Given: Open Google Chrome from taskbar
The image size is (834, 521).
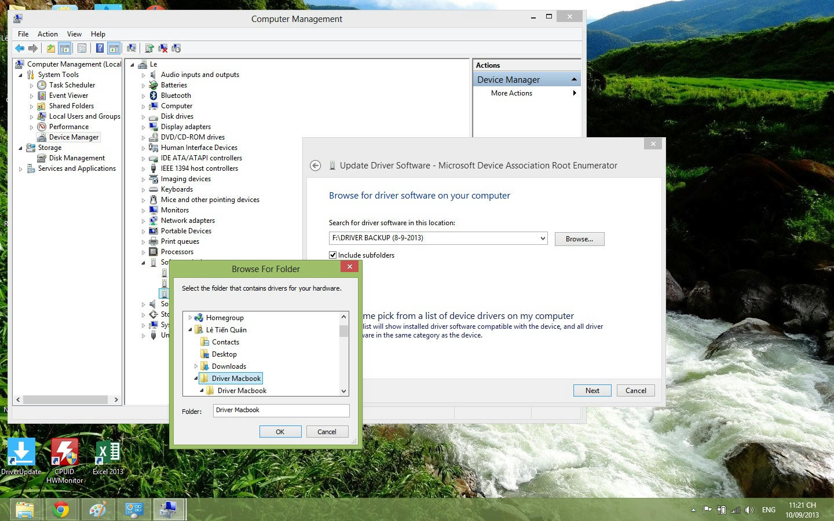Looking at the screenshot, I should click(x=61, y=509).
